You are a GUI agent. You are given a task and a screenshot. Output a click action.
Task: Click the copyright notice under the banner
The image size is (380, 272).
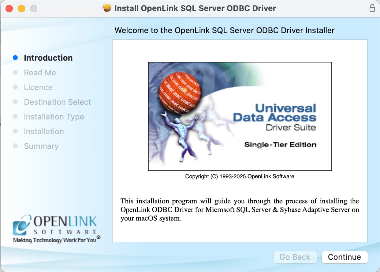click(240, 176)
